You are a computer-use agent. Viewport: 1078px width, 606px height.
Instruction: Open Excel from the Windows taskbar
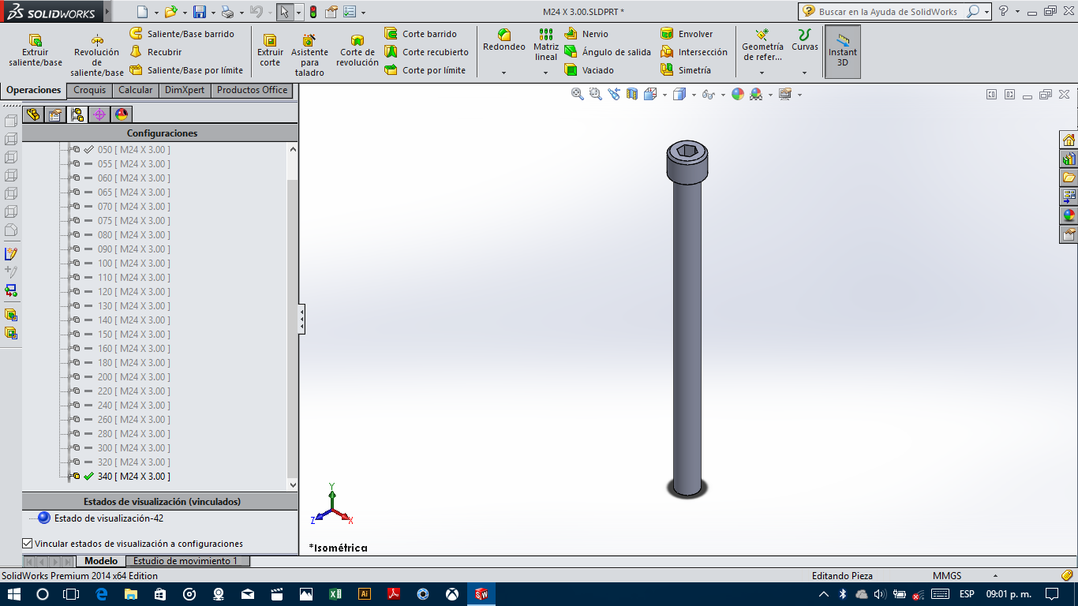[335, 594]
